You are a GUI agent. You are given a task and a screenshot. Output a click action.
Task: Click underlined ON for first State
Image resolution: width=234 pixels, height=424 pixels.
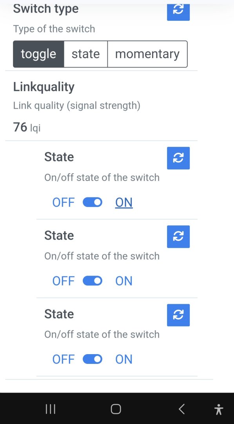point(124,202)
